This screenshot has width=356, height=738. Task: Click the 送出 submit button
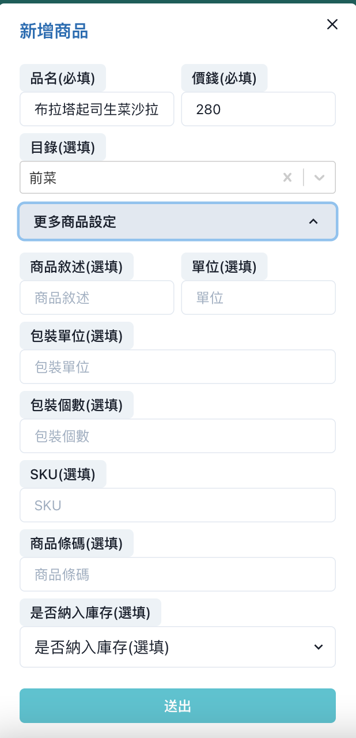pyautogui.click(x=177, y=706)
